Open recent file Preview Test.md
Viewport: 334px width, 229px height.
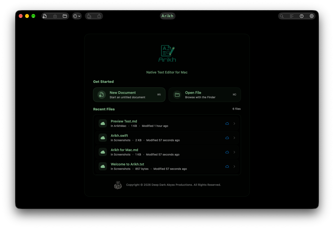pyautogui.click(x=167, y=123)
